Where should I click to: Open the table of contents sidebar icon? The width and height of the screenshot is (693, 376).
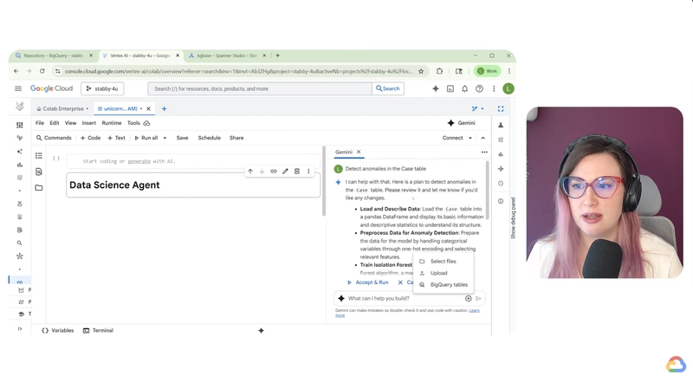point(39,156)
